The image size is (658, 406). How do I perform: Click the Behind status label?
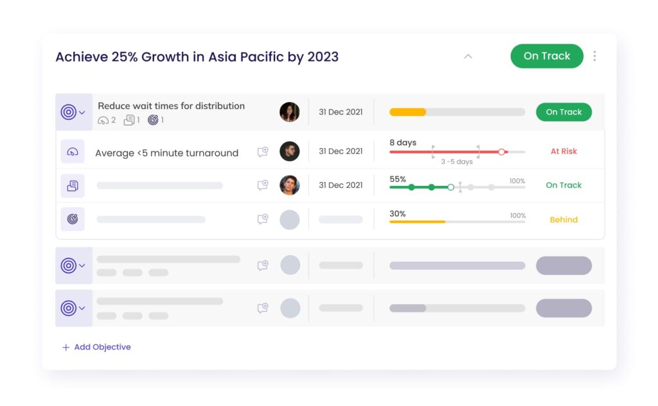564,219
